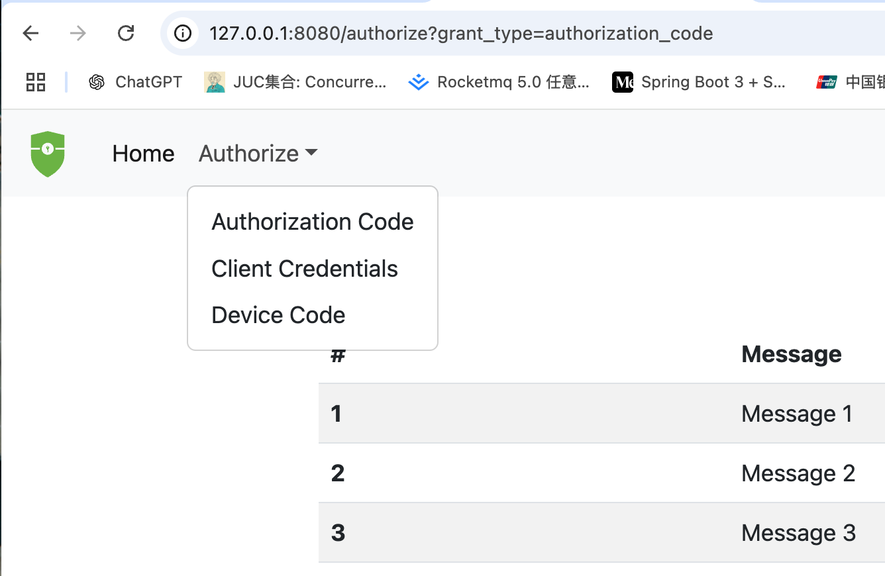Click the # column header
Screen dimensions: 885x576
[338, 354]
